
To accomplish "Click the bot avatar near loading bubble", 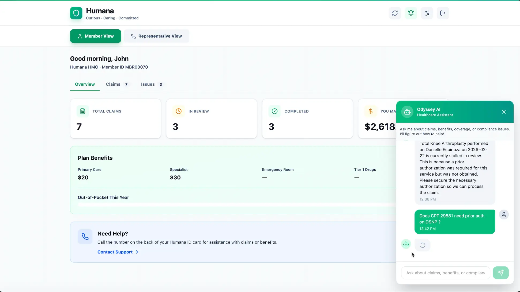I will pyautogui.click(x=406, y=244).
